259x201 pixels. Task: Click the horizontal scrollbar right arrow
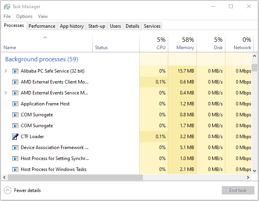pyautogui.click(x=248, y=178)
